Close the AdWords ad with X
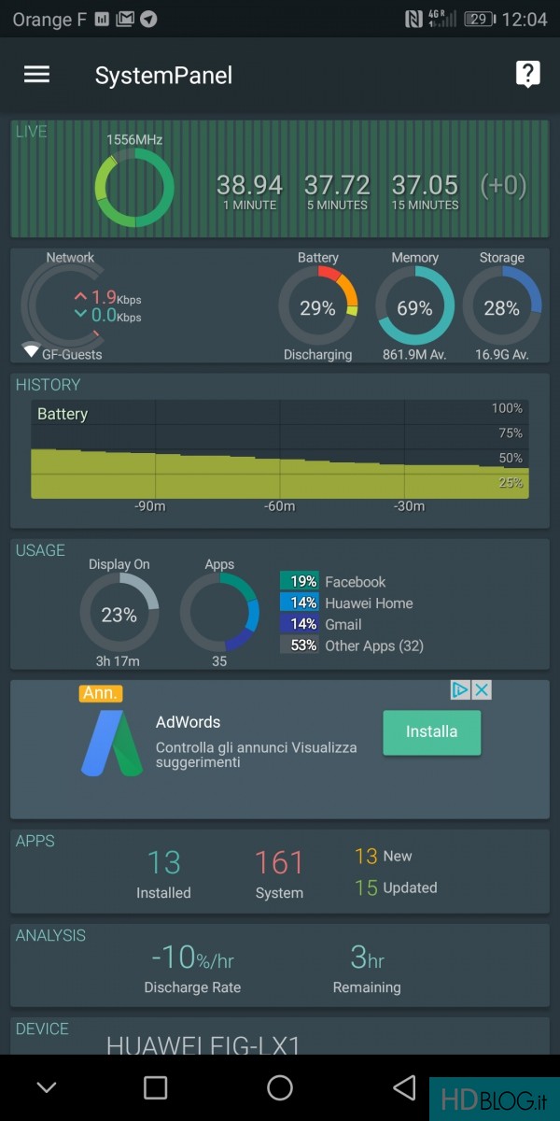Screen dimensions: 560x1121 point(481,690)
